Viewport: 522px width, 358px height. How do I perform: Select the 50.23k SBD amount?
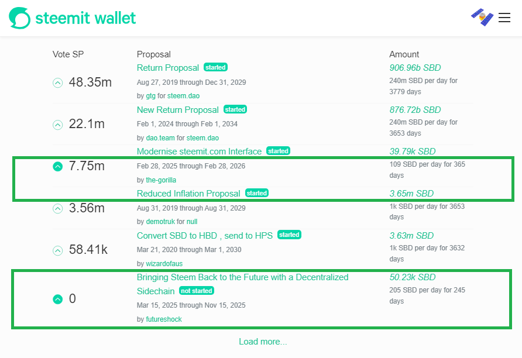[413, 277]
